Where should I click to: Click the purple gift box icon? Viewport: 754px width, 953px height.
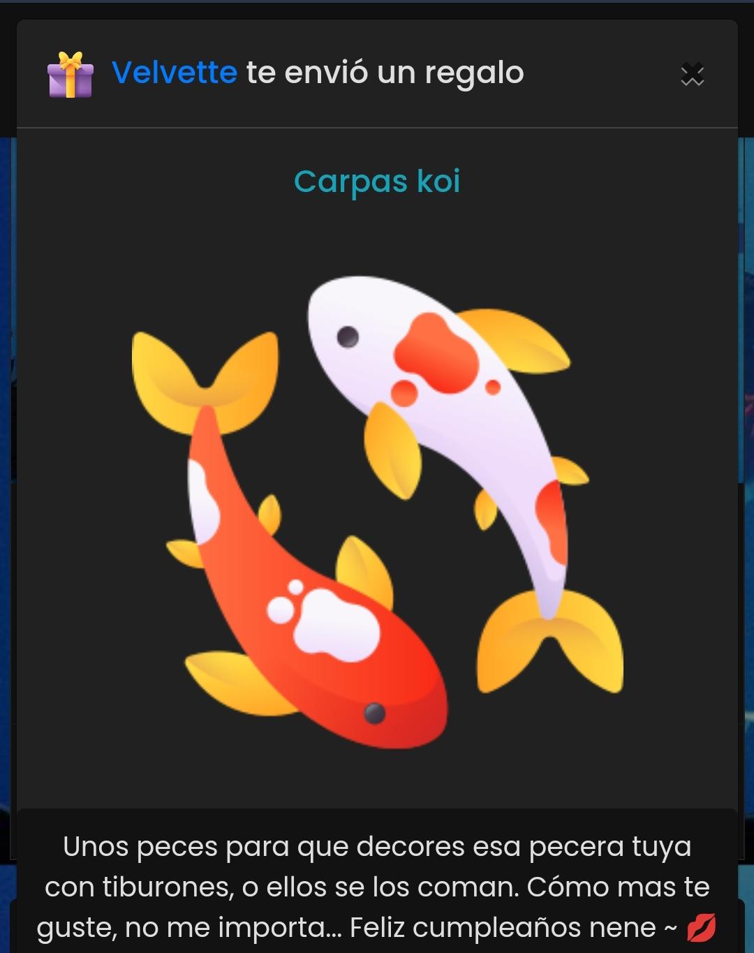coord(70,74)
